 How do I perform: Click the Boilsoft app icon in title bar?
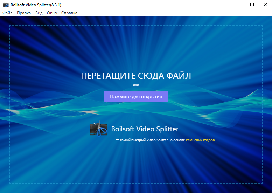(6, 5)
